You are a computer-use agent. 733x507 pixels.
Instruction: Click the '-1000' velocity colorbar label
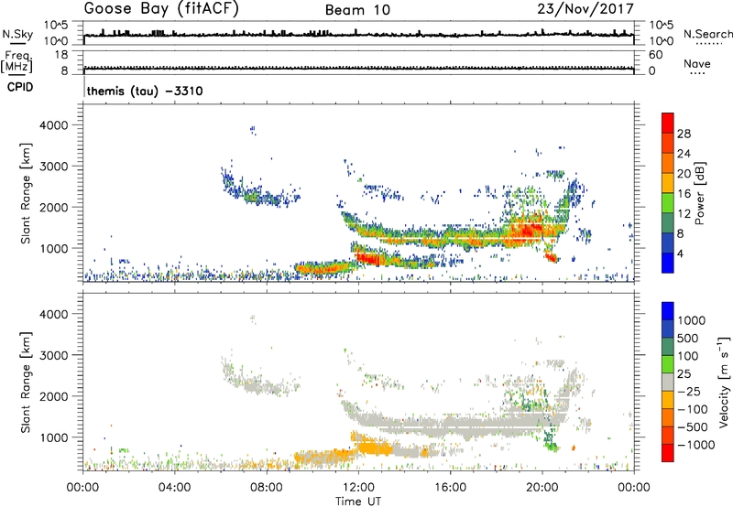[x=696, y=445]
